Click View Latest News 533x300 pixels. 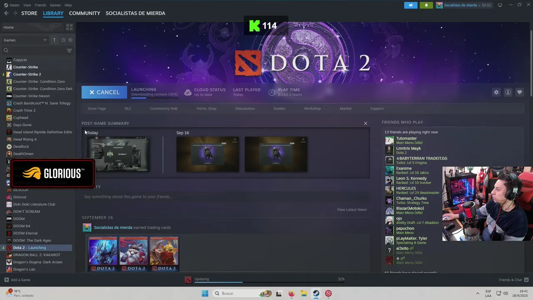(352, 210)
